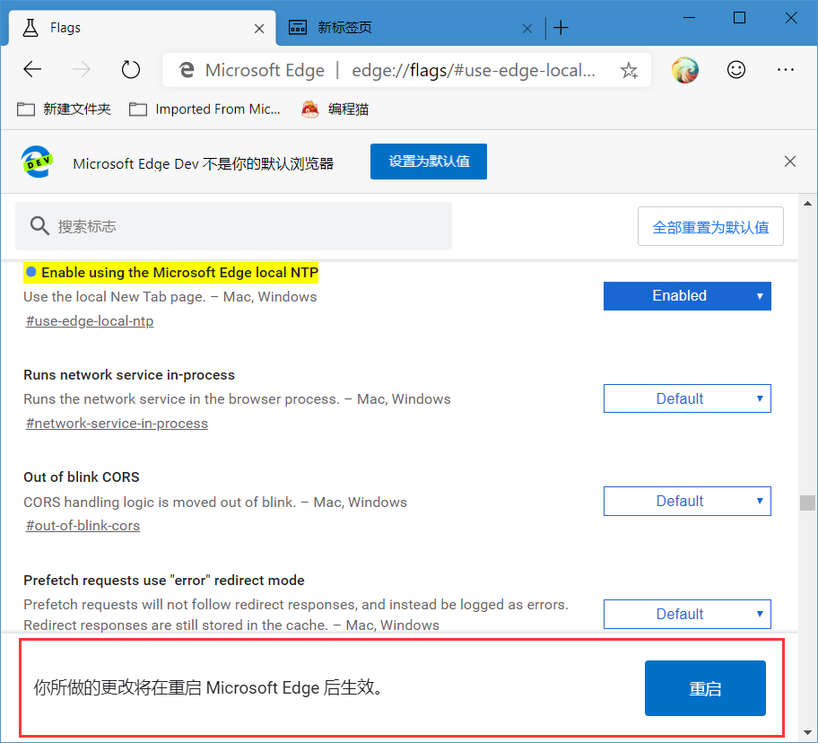818x743 pixels.
Task: Dismiss the default browser banner with X
Action: 790,162
